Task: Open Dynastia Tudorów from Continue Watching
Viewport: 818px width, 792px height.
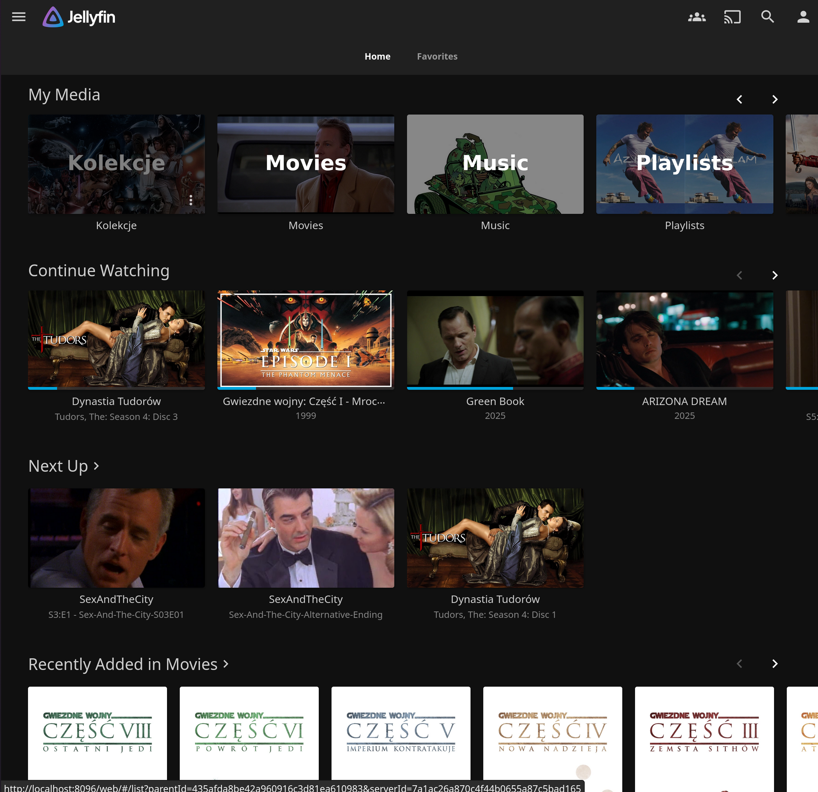Action: (116, 339)
